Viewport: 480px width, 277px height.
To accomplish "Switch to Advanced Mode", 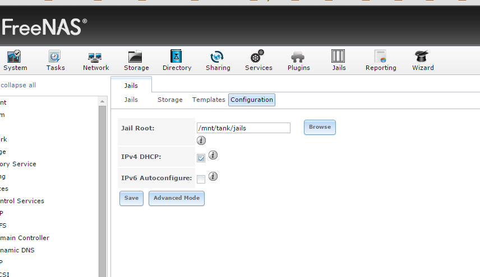I will point(177,198).
